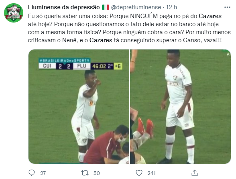
Task: Open the @deprefluminense handle link
Action: click(136, 7)
